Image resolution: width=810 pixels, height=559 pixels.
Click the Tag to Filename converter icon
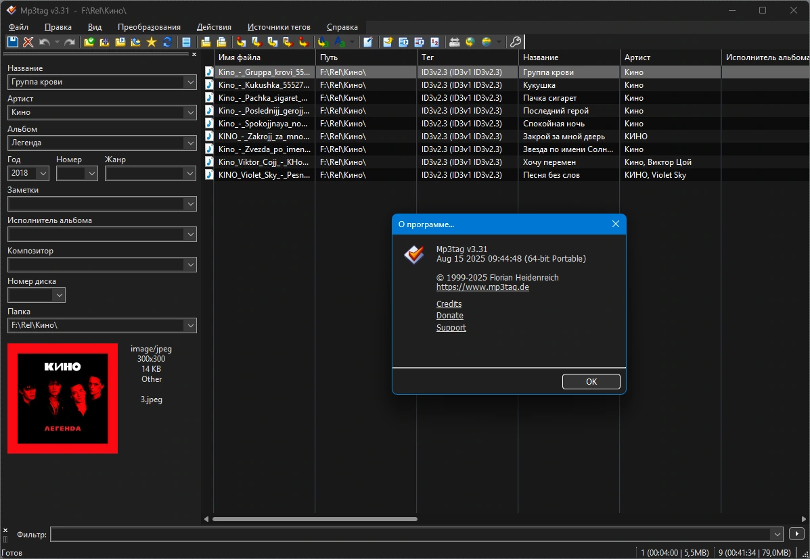point(242,42)
